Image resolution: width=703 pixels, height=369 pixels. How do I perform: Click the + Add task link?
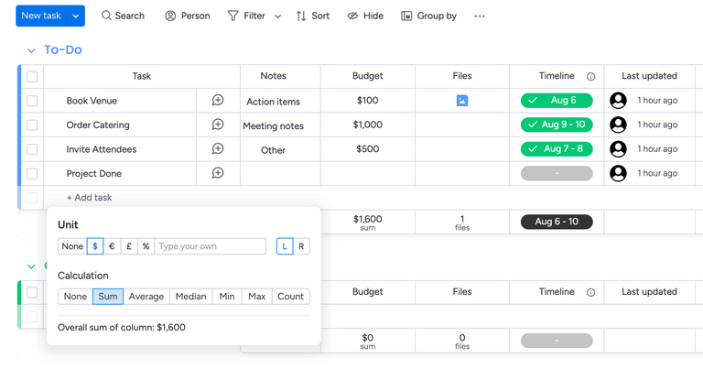[x=89, y=198]
